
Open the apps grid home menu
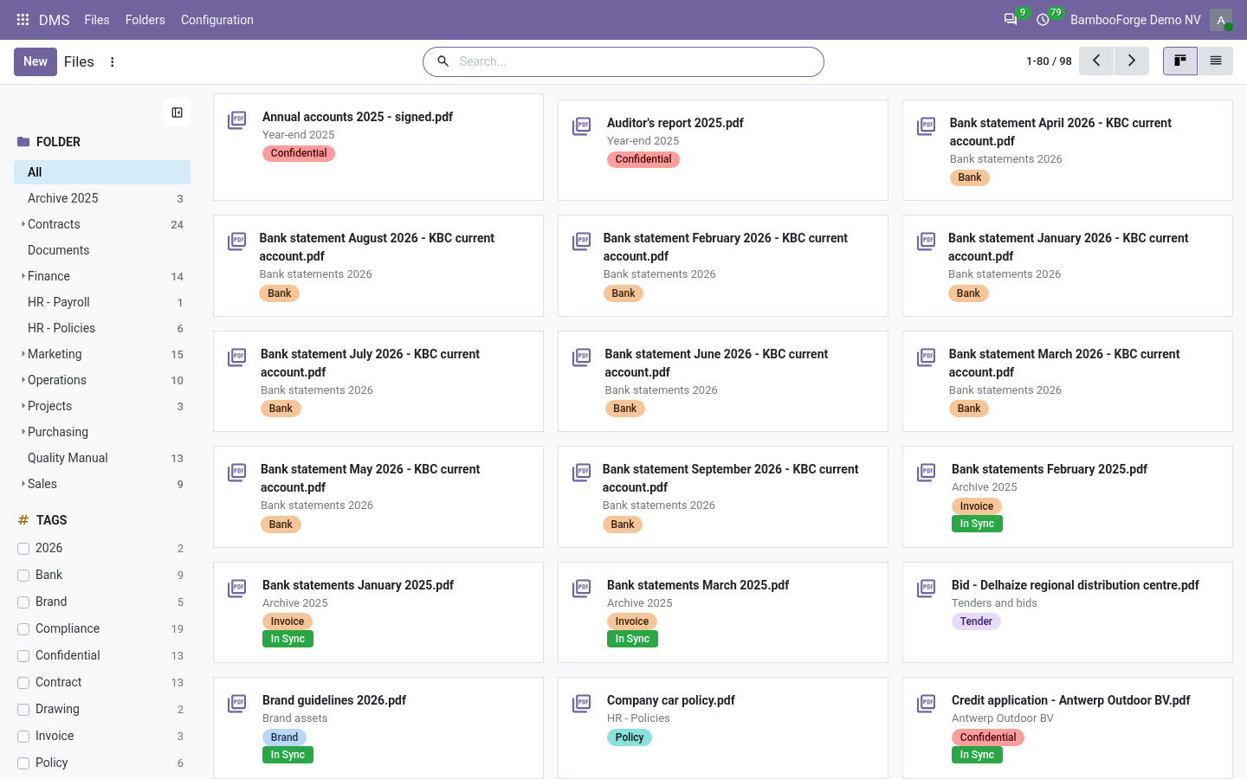[x=23, y=20]
